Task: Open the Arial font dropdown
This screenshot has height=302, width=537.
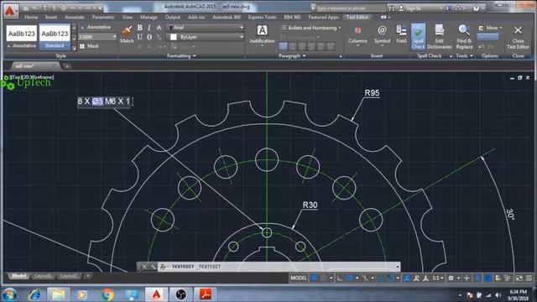Action: pyautogui.click(x=242, y=28)
